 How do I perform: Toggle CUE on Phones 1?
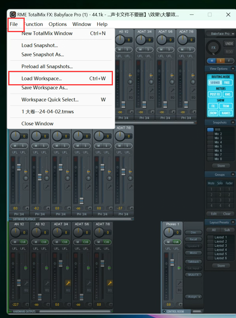176,242
